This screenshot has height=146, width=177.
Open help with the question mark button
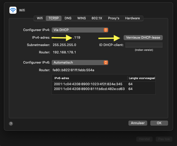click(x=11, y=123)
